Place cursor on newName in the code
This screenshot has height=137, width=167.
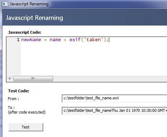[x=31, y=40]
